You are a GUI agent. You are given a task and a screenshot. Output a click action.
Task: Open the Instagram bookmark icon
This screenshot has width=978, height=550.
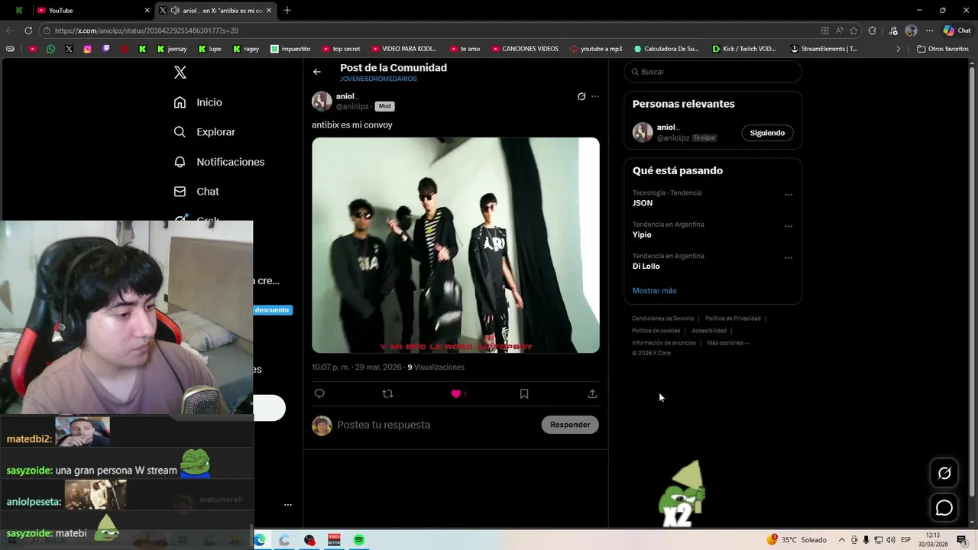tap(87, 49)
